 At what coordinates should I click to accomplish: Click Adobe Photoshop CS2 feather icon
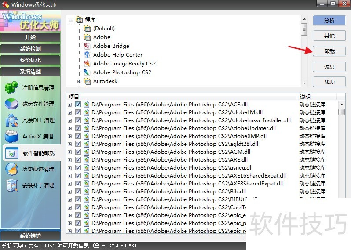tap(87, 72)
